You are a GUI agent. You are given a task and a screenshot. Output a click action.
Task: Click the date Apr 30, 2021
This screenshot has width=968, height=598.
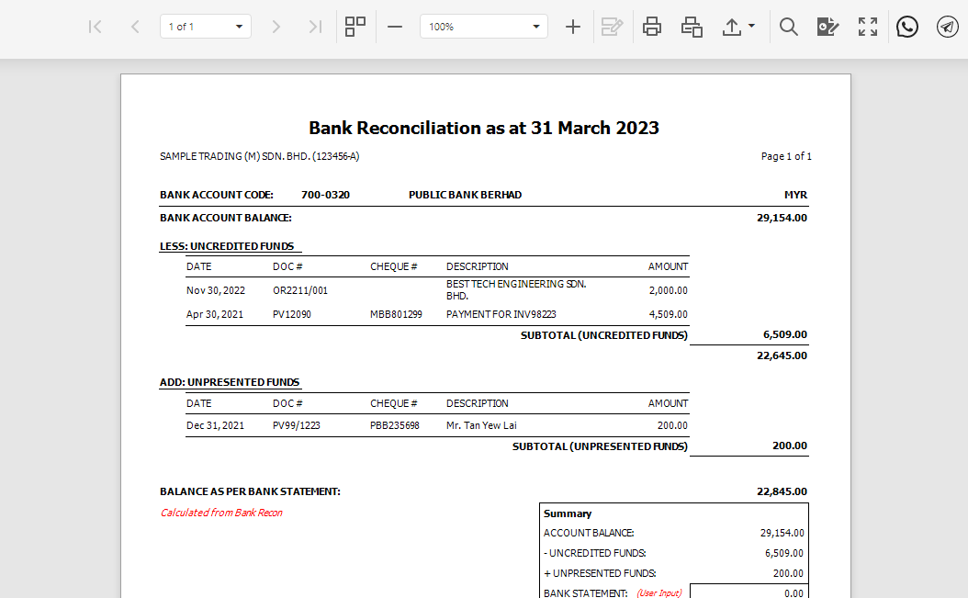tap(215, 314)
